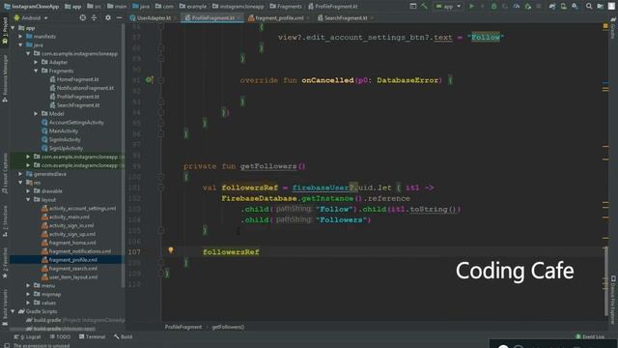Expand the Model package
The height and width of the screenshot is (348, 618).
coord(36,114)
